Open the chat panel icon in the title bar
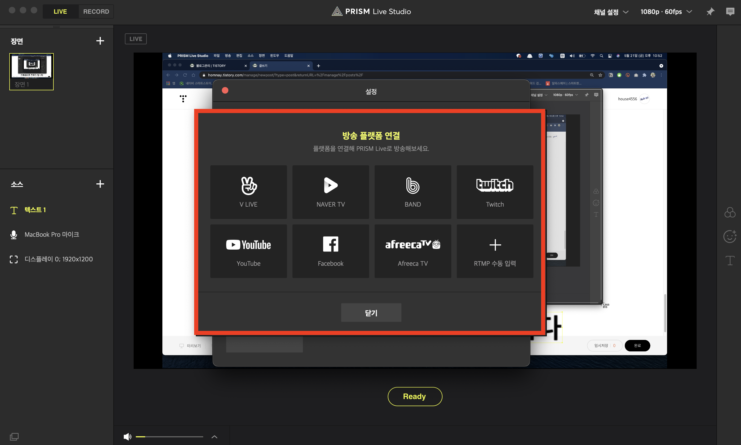741x445 pixels. pos(730,12)
